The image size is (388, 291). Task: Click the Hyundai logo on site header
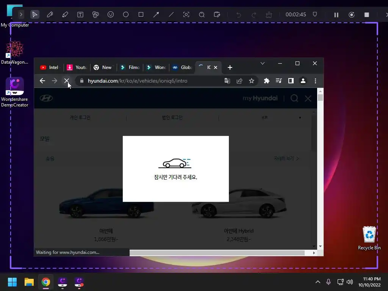[46, 98]
